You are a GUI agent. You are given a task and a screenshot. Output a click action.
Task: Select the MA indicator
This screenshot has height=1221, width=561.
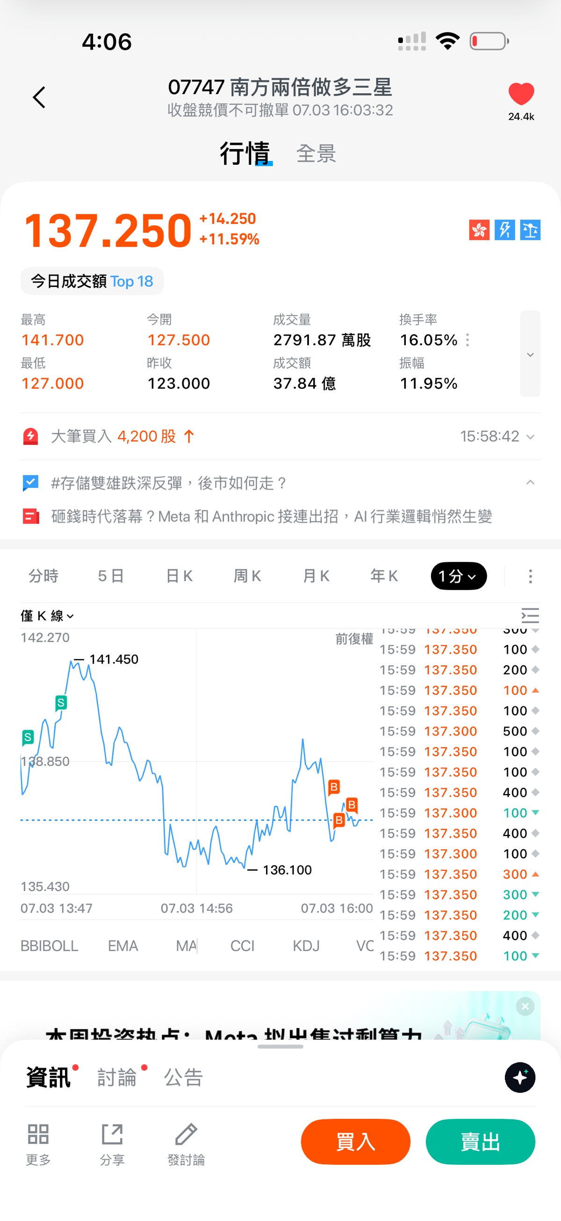pyautogui.click(x=186, y=946)
